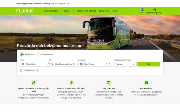
Task: Open the Hjälp menu item
Action: point(115,11)
